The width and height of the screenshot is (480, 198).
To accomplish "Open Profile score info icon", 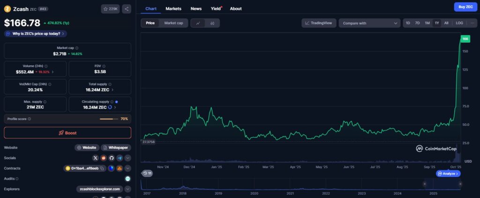I will pos(29,119).
